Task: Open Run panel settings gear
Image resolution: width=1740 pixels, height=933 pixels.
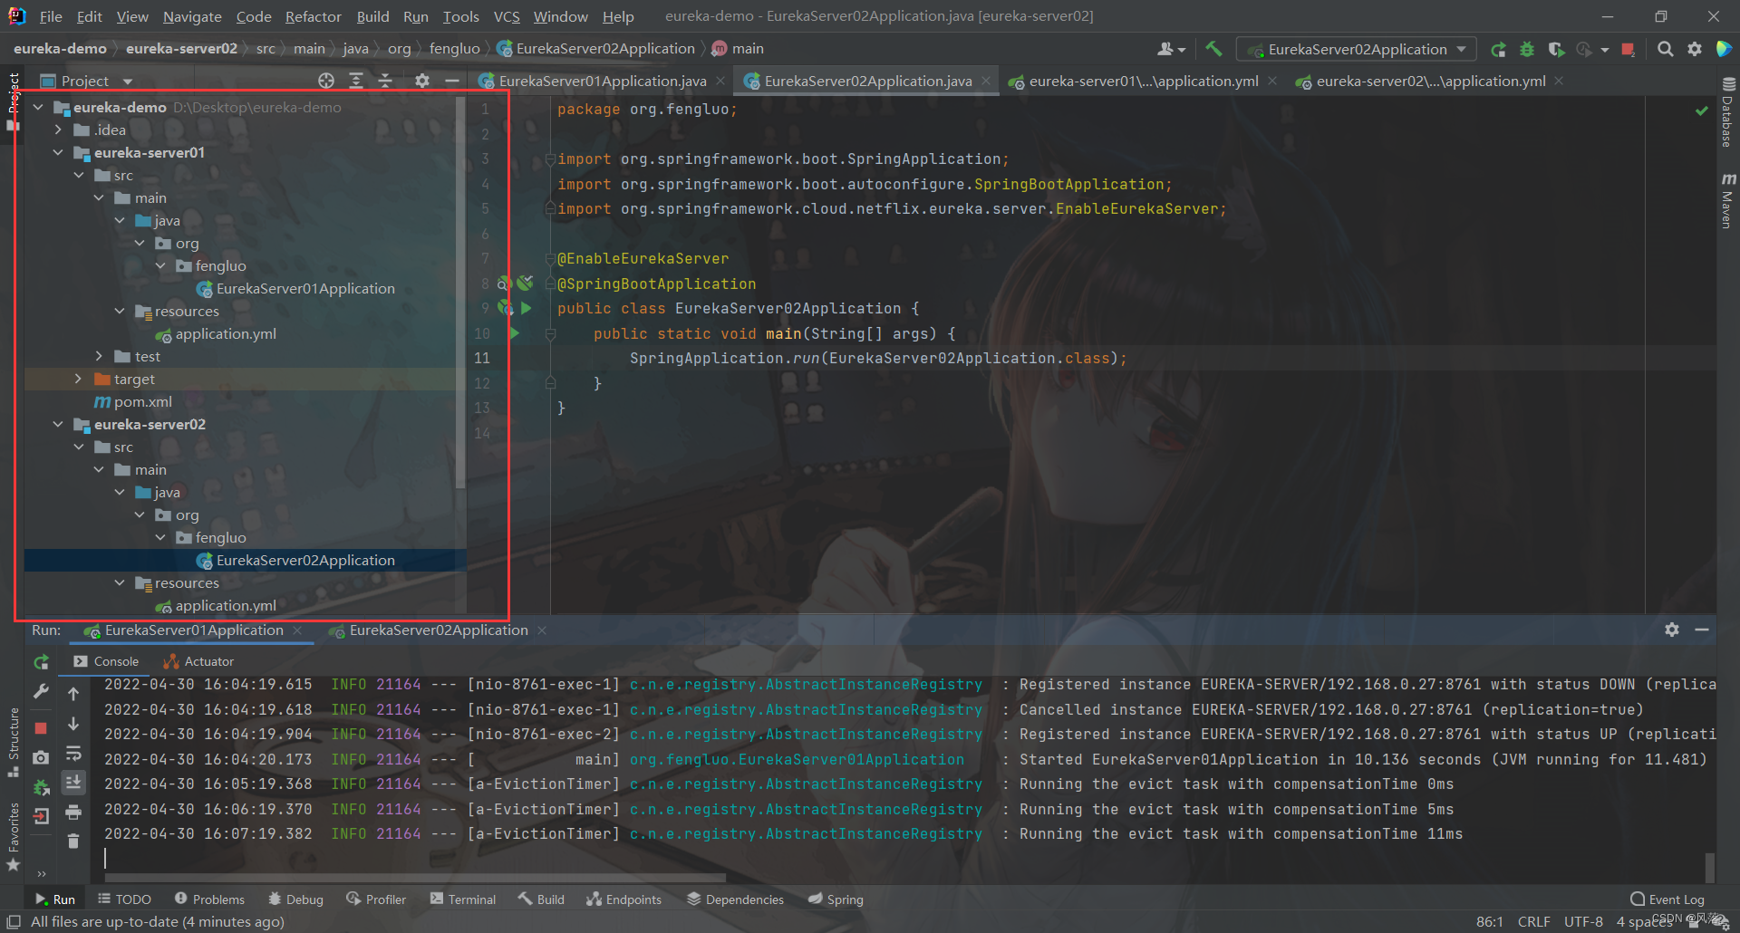Action: coord(1672,630)
